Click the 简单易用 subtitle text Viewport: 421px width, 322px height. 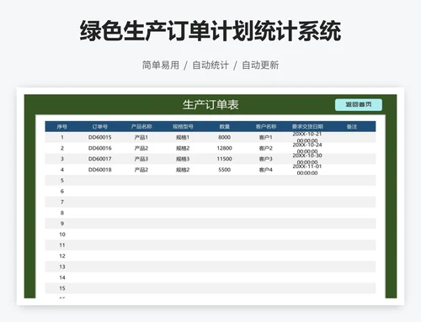click(x=161, y=65)
